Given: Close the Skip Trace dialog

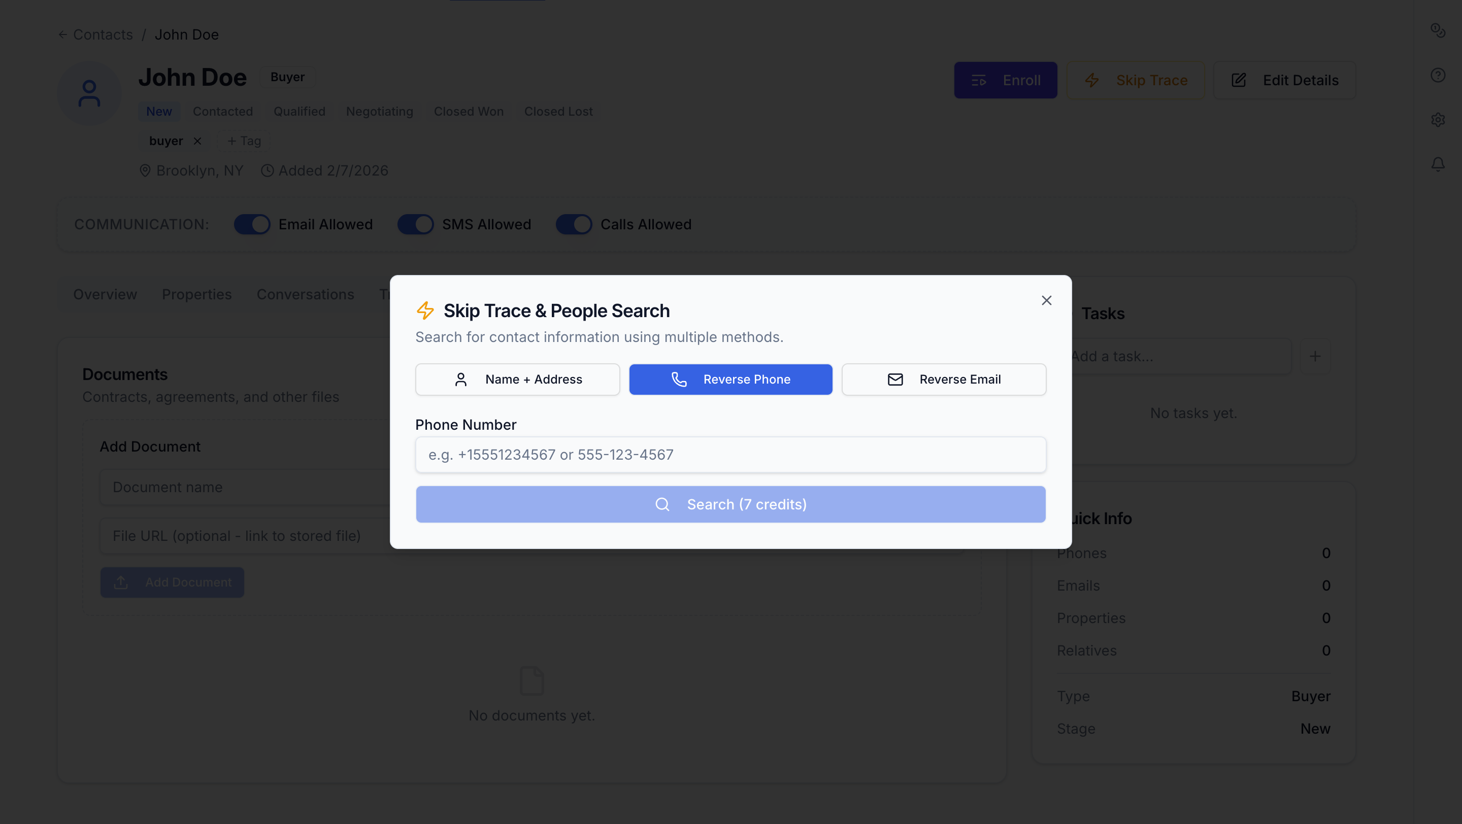Looking at the screenshot, I should coord(1046,300).
